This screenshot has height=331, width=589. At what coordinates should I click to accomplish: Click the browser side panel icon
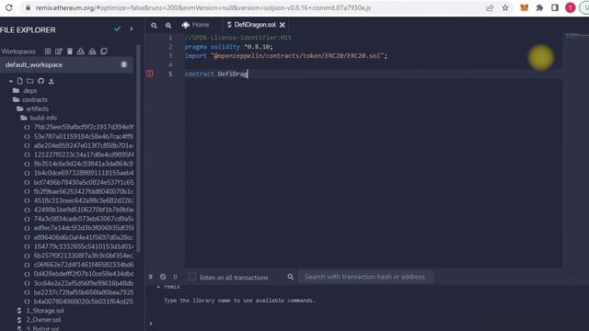555,8
